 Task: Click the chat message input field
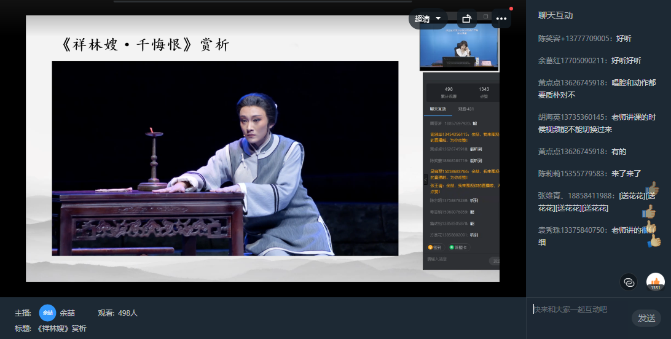tap(578, 310)
